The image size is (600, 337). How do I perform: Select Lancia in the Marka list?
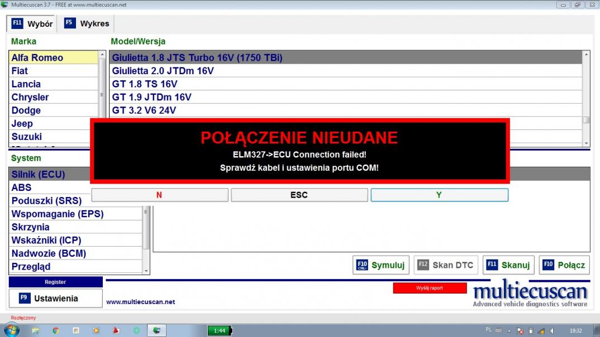[53, 84]
